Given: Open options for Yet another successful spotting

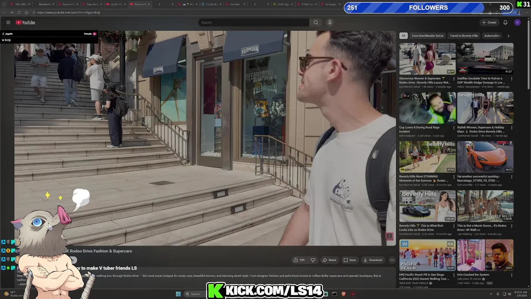Looking at the screenshot, I should tap(512, 176).
